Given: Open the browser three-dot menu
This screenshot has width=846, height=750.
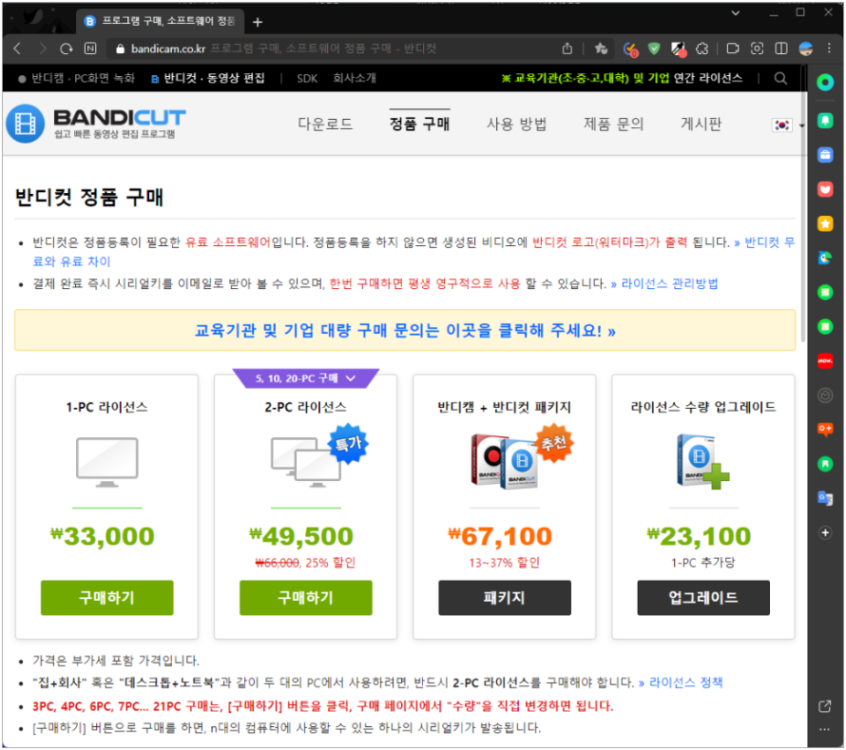Looking at the screenshot, I should tap(829, 48).
